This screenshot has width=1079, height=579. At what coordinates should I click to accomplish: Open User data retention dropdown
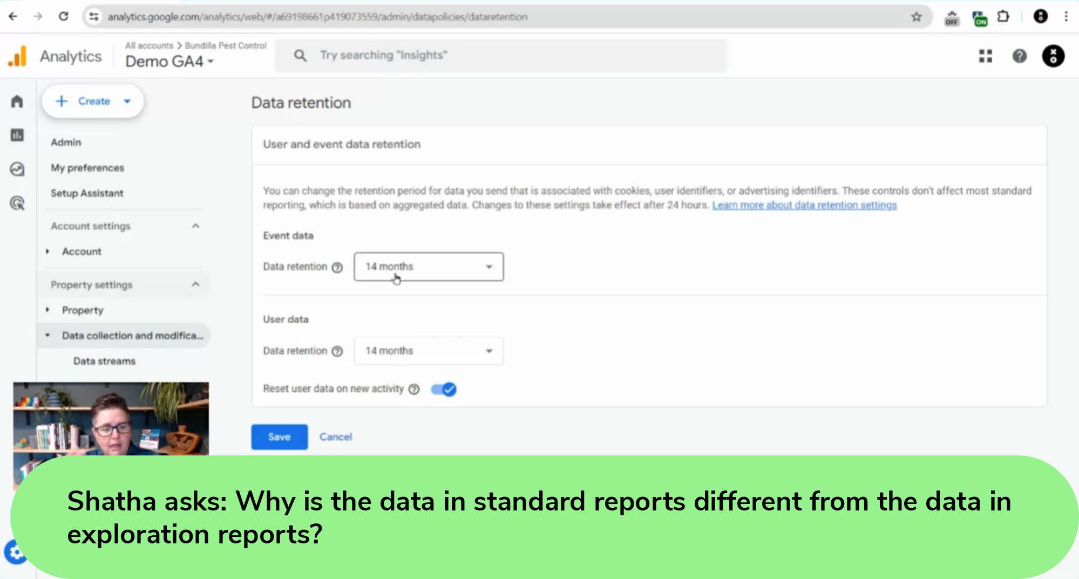[x=429, y=351]
